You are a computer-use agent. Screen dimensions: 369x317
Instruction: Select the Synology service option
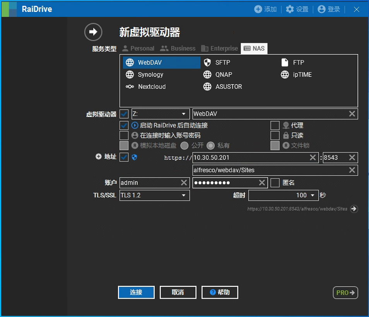(145, 75)
